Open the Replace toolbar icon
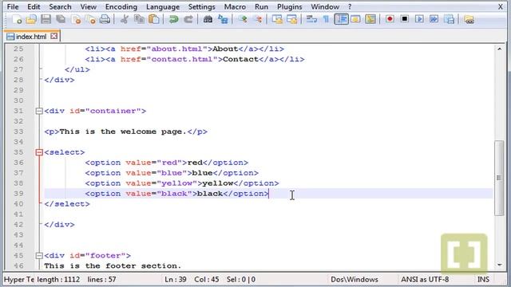The height and width of the screenshot is (287, 511). click(x=223, y=19)
